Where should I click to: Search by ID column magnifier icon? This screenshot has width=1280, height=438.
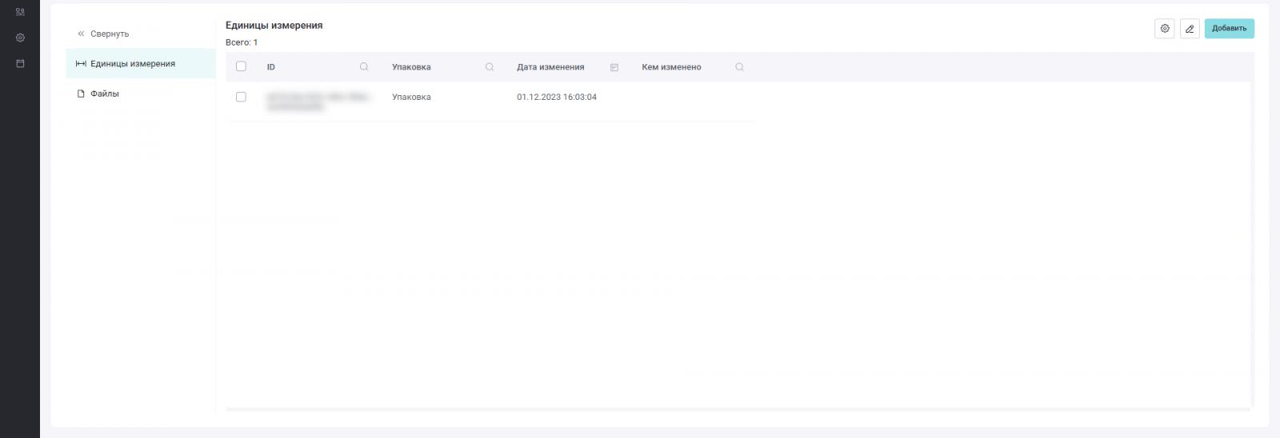[x=364, y=67]
